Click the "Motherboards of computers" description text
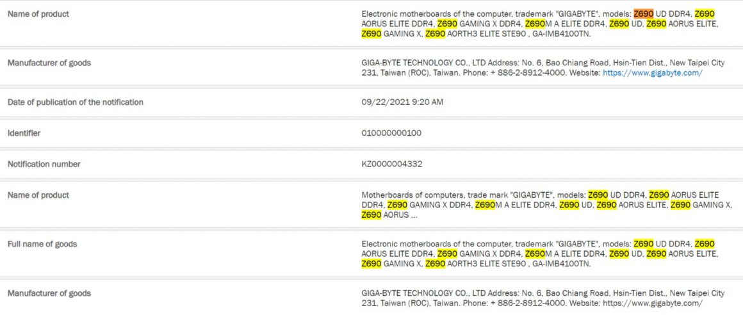The height and width of the screenshot is (315, 743). (x=409, y=195)
